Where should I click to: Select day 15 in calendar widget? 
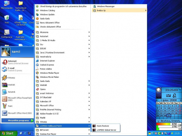(x=161, y=111)
